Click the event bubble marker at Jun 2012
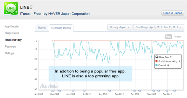The image size is (187, 98). click(x=73, y=91)
